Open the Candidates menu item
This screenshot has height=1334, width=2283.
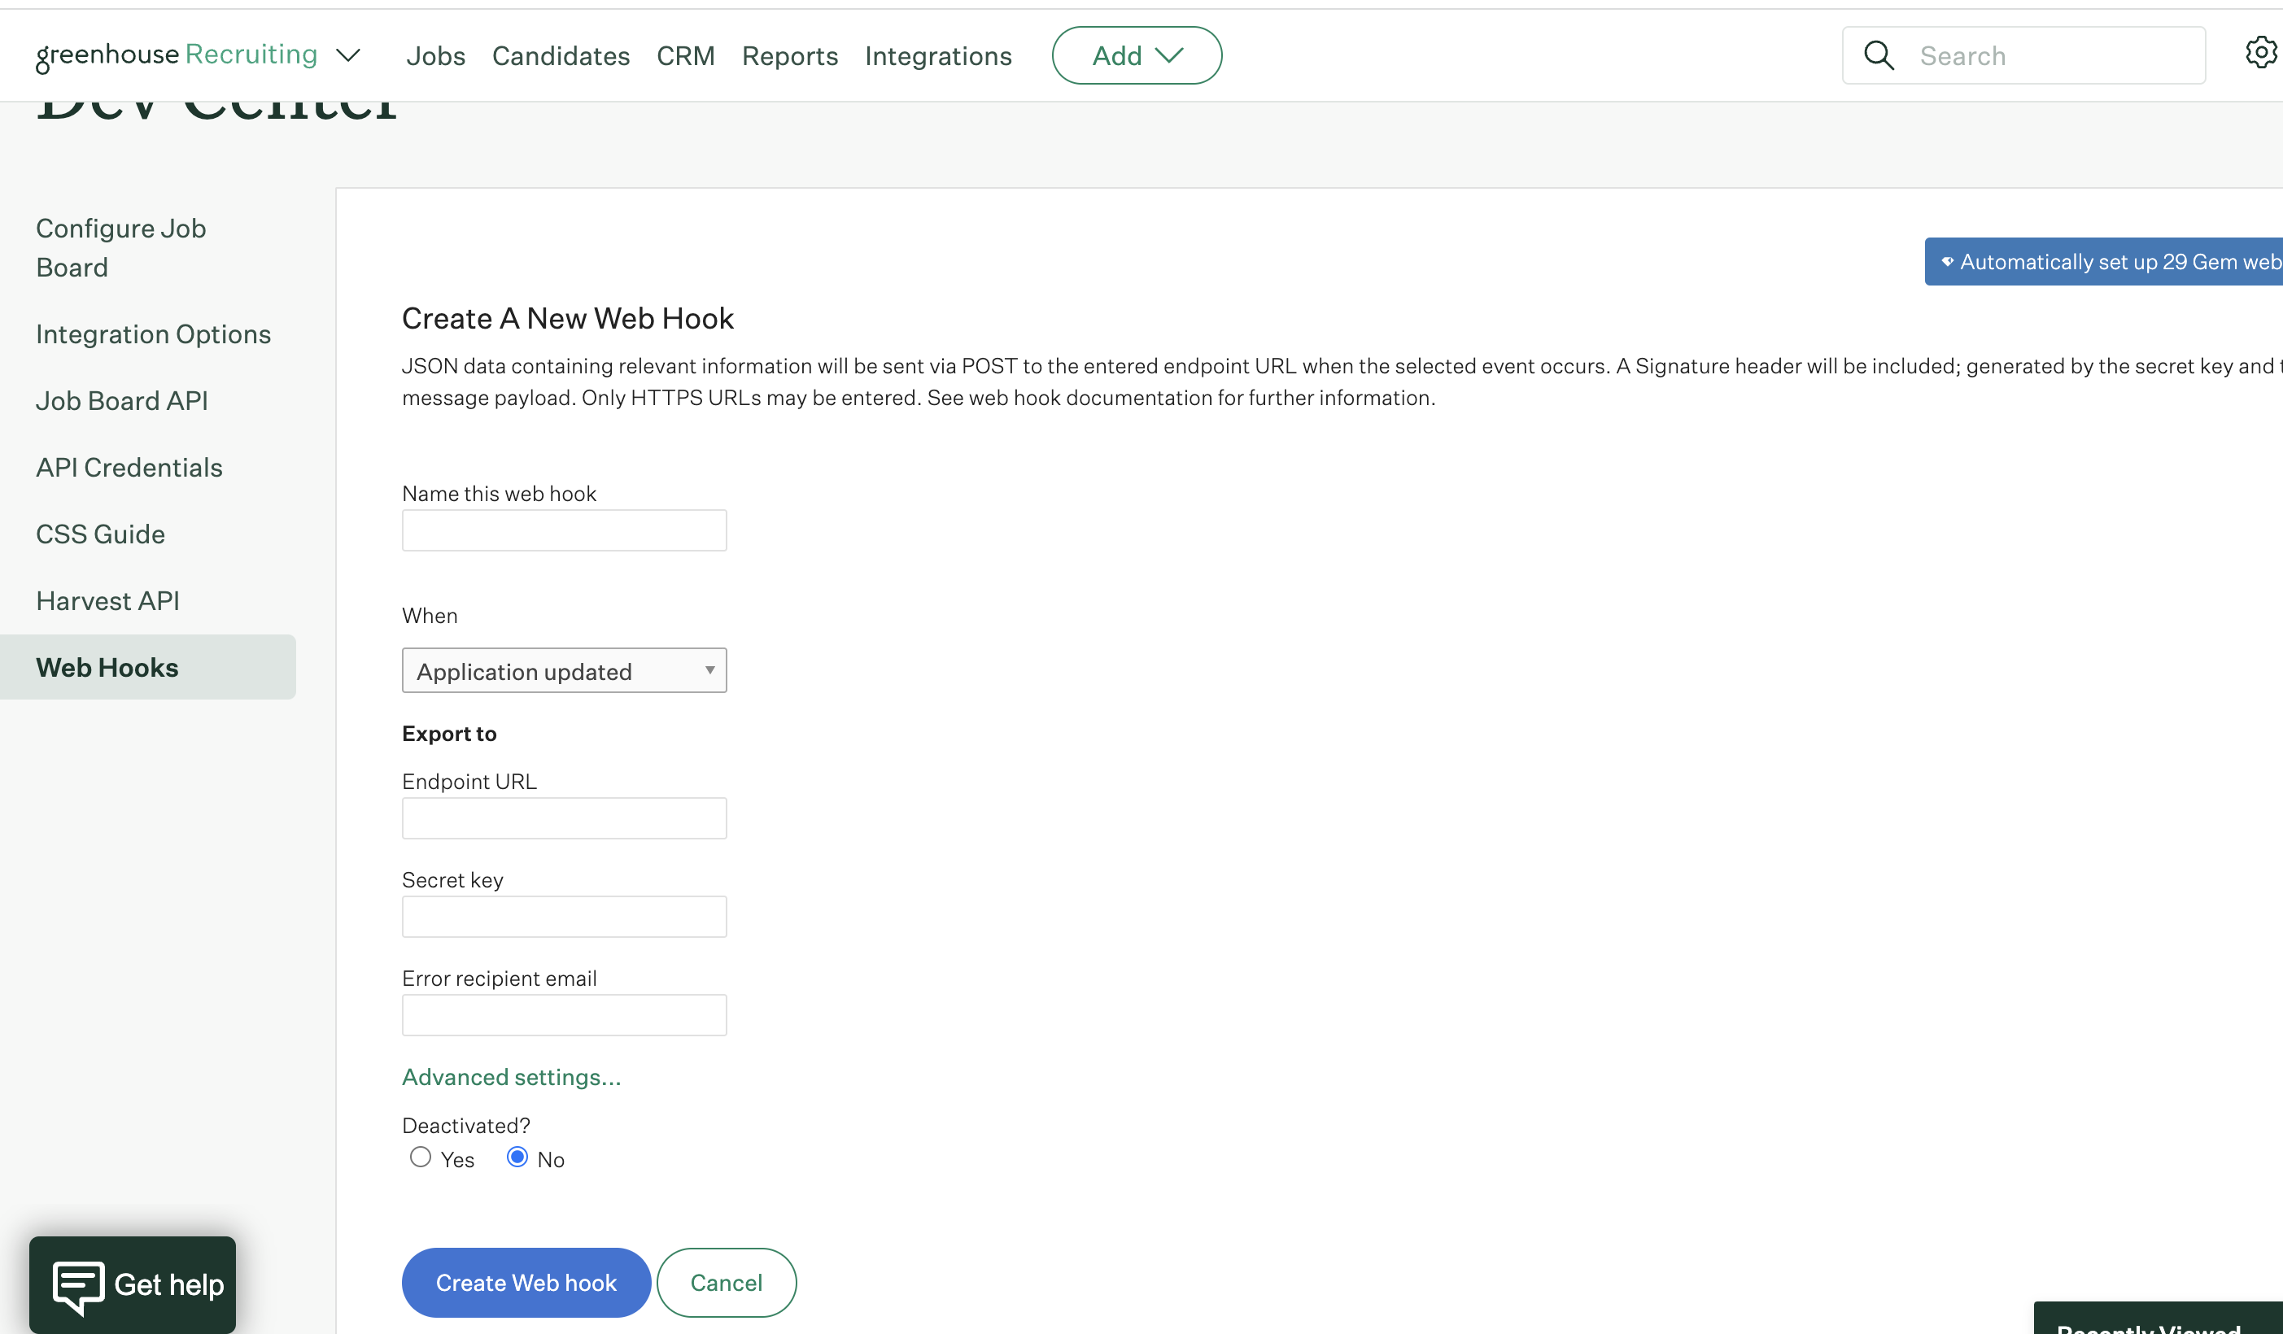coord(561,56)
